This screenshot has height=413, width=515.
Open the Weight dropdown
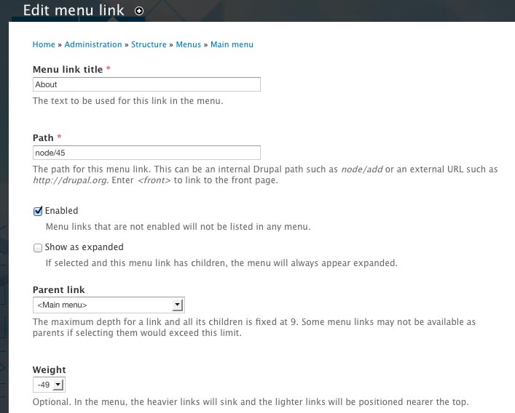pyautogui.click(x=49, y=385)
